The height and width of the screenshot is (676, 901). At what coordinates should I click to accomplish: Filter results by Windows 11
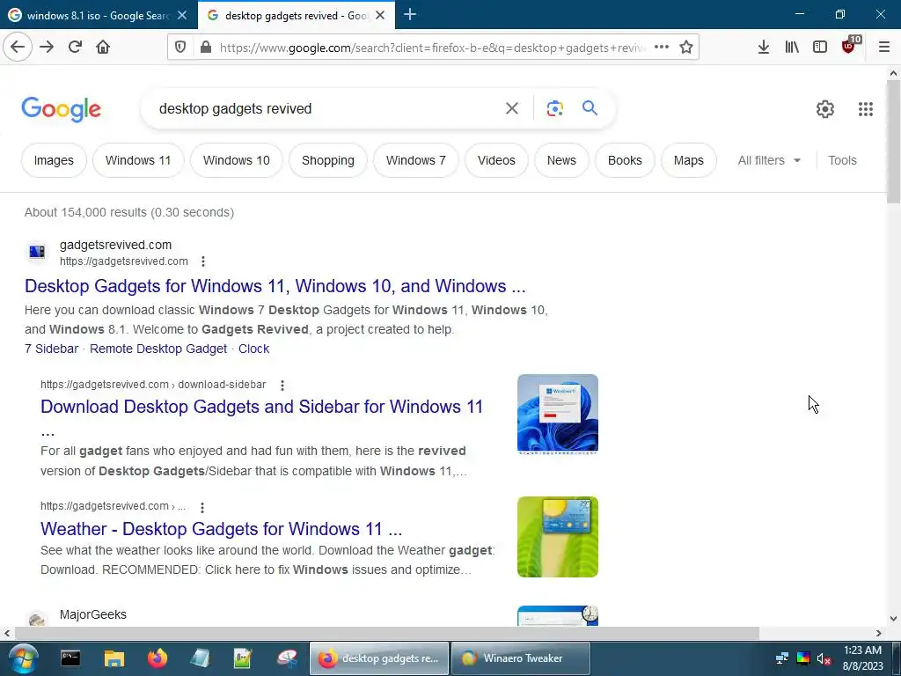pyautogui.click(x=138, y=160)
